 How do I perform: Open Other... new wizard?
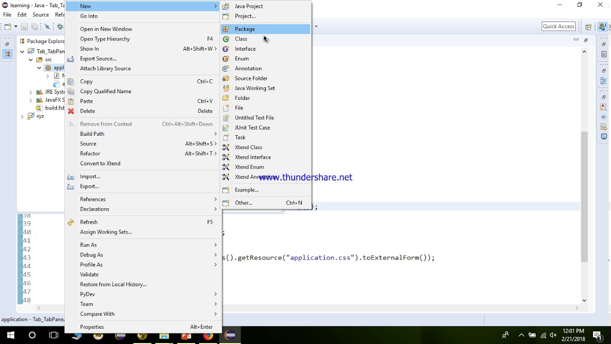[x=265, y=203]
